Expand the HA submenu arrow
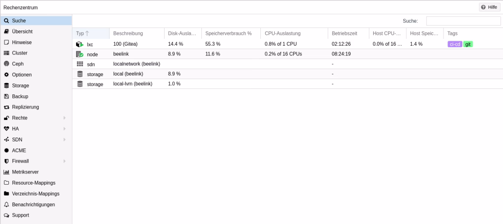Image resolution: width=503 pixels, height=224 pixels. pos(64,129)
